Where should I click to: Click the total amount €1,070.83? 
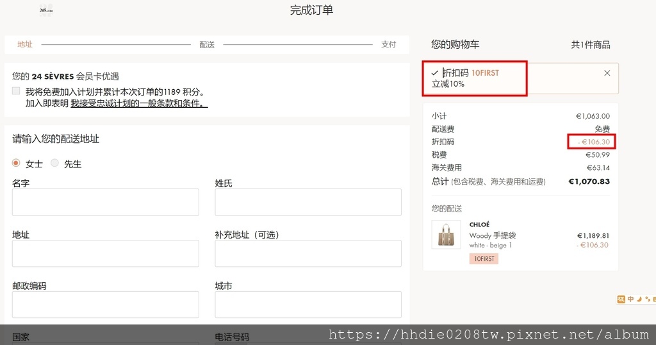(589, 181)
